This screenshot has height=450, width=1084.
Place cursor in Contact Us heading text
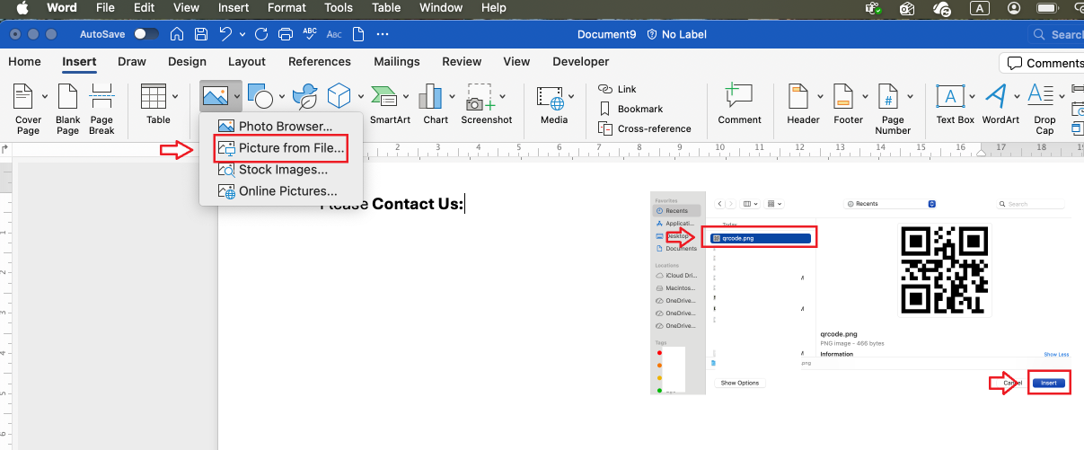tap(418, 204)
